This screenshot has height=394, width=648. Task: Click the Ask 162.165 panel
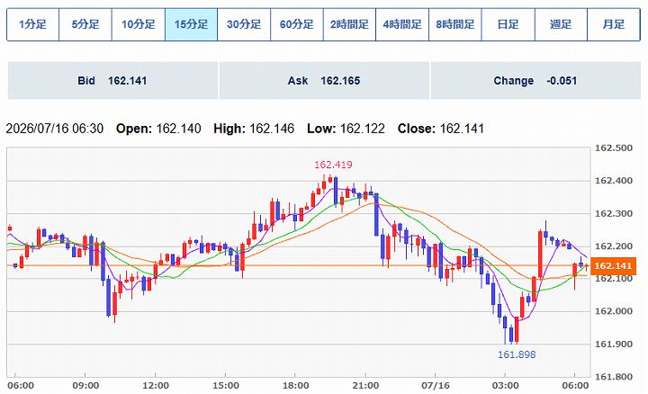(x=324, y=81)
